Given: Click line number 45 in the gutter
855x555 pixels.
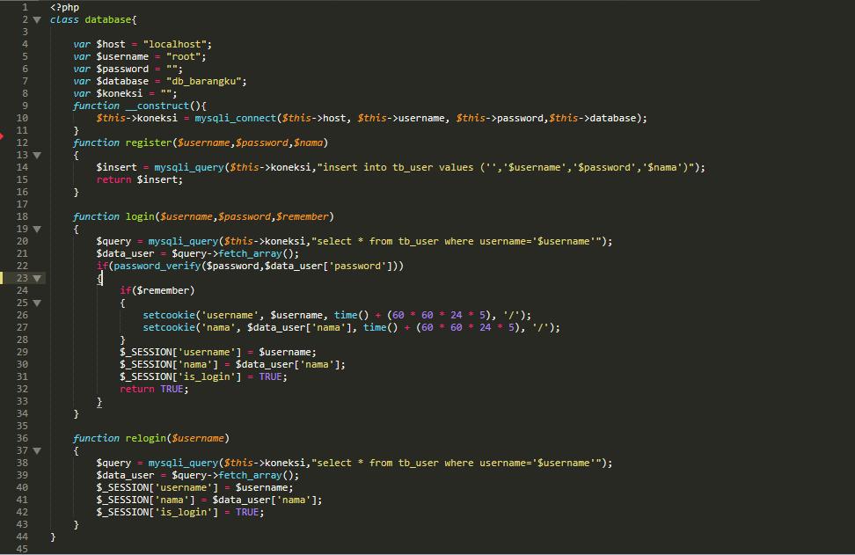Looking at the screenshot, I should tap(22, 549).
